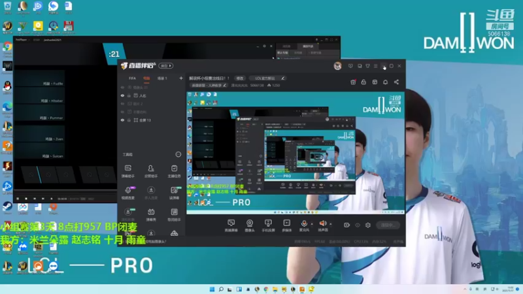Click the room number 5066138
This screenshot has width=523, height=294.
point(257,86)
